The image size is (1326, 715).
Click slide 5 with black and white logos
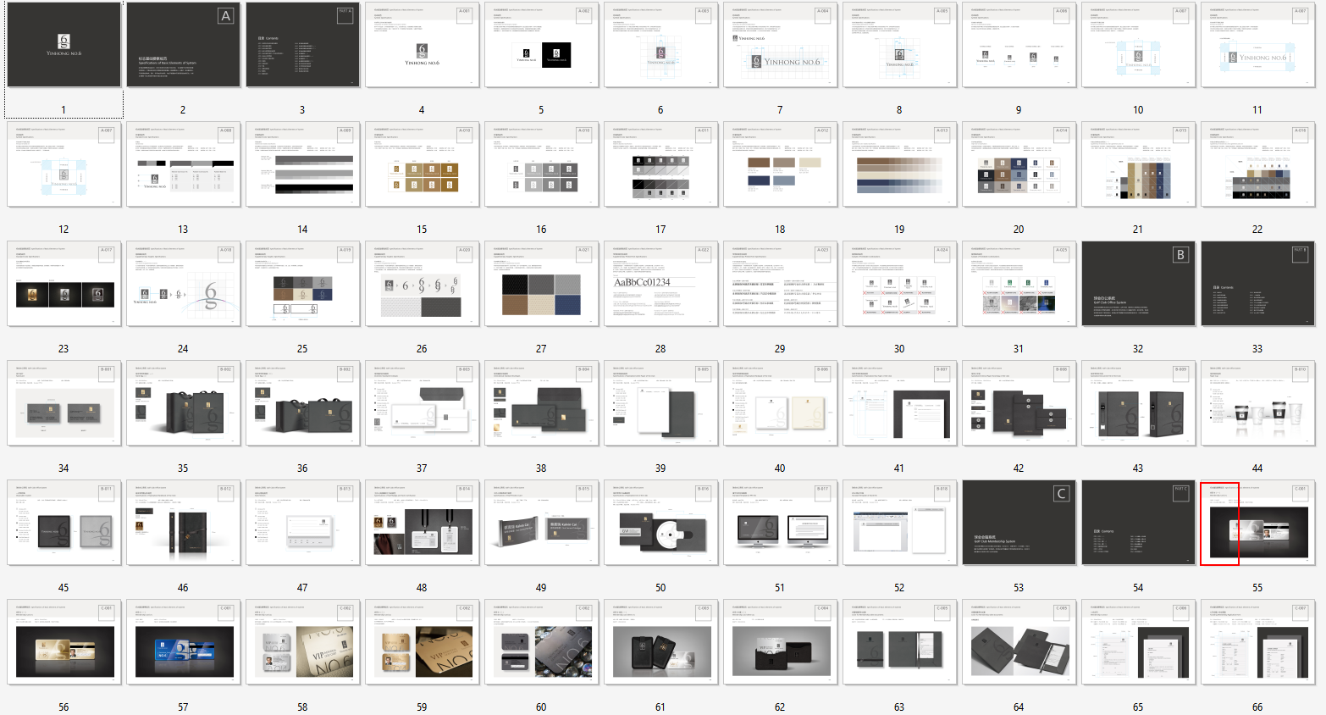click(541, 45)
